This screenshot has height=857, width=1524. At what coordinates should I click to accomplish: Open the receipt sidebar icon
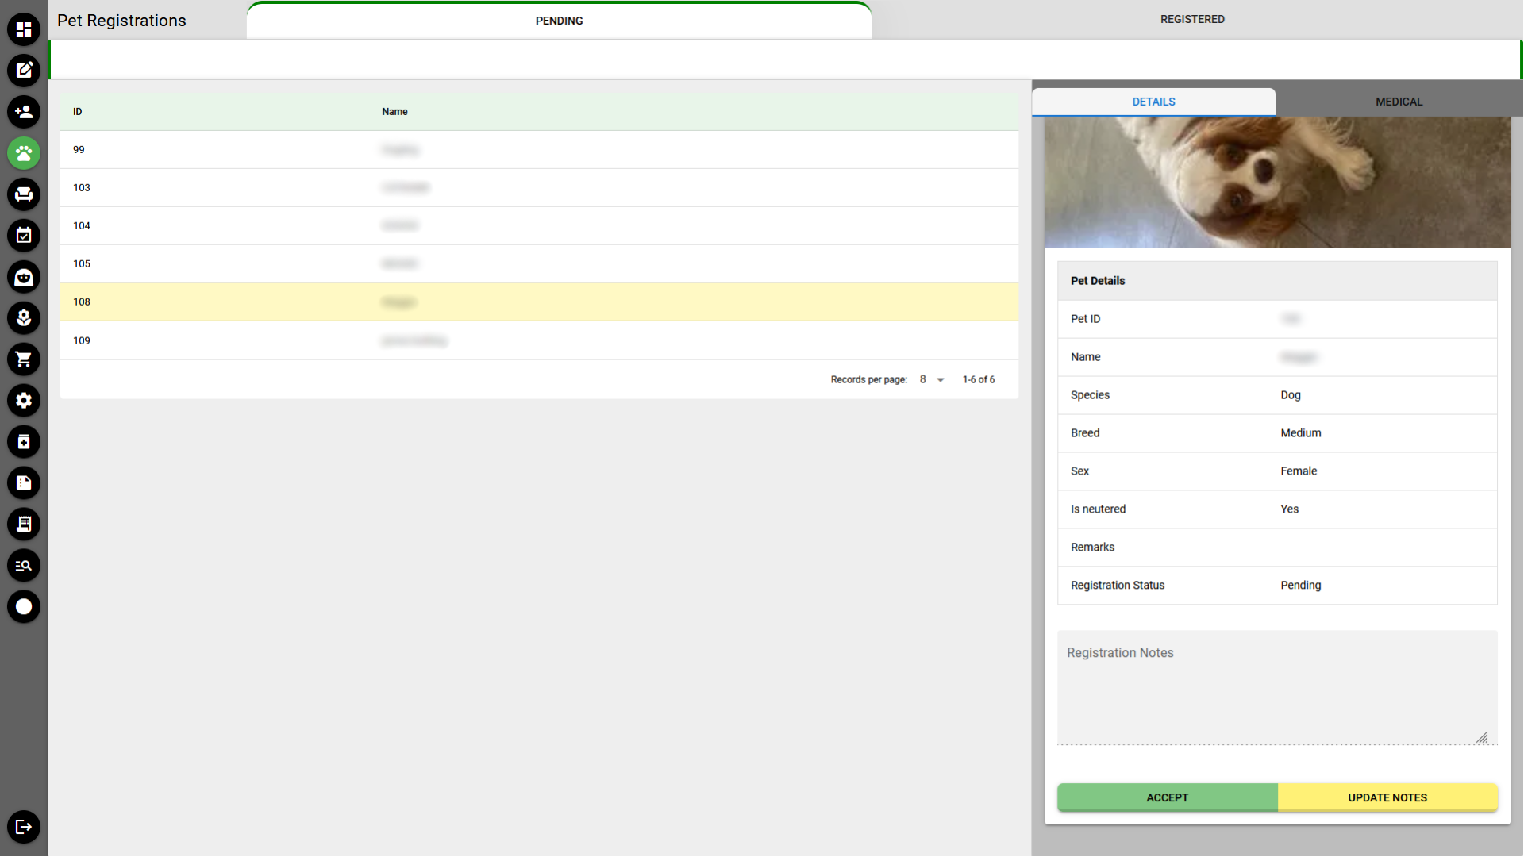coord(24,525)
